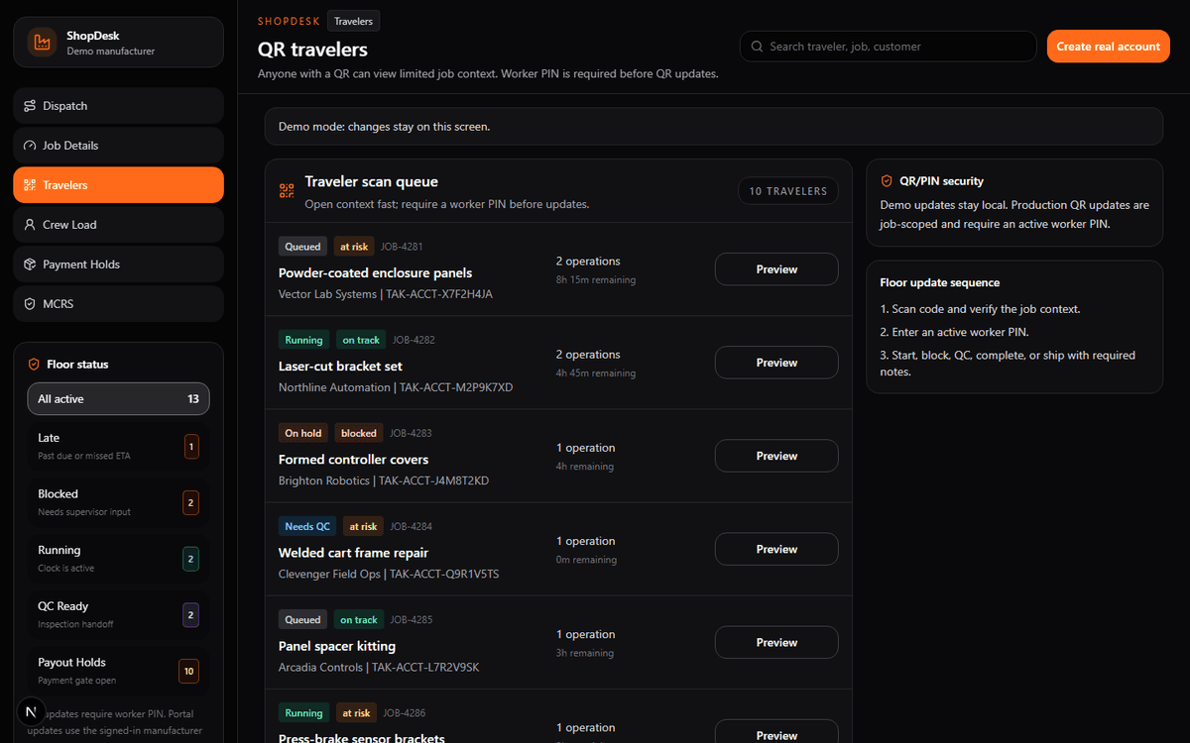The width and height of the screenshot is (1190, 743).
Task: Click the QR/PIN security shield icon
Action: point(887,181)
